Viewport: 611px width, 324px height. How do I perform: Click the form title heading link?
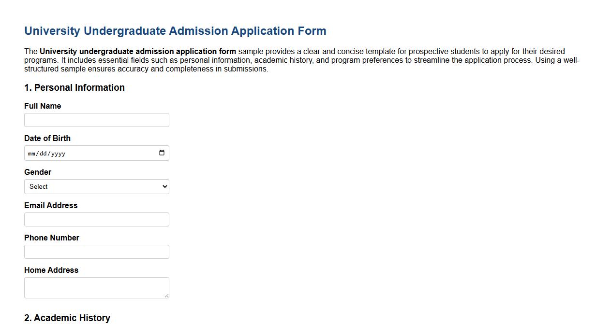(x=175, y=30)
